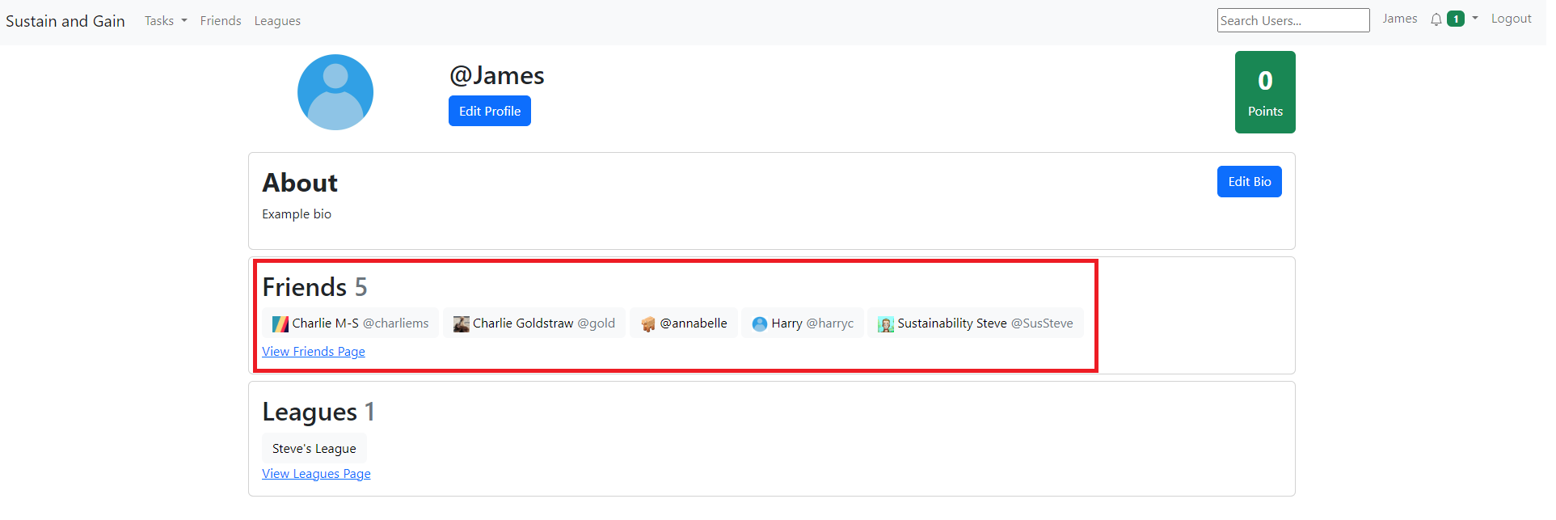
Task: Click Harry's blue avatar icon
Action: coord(759,323)
